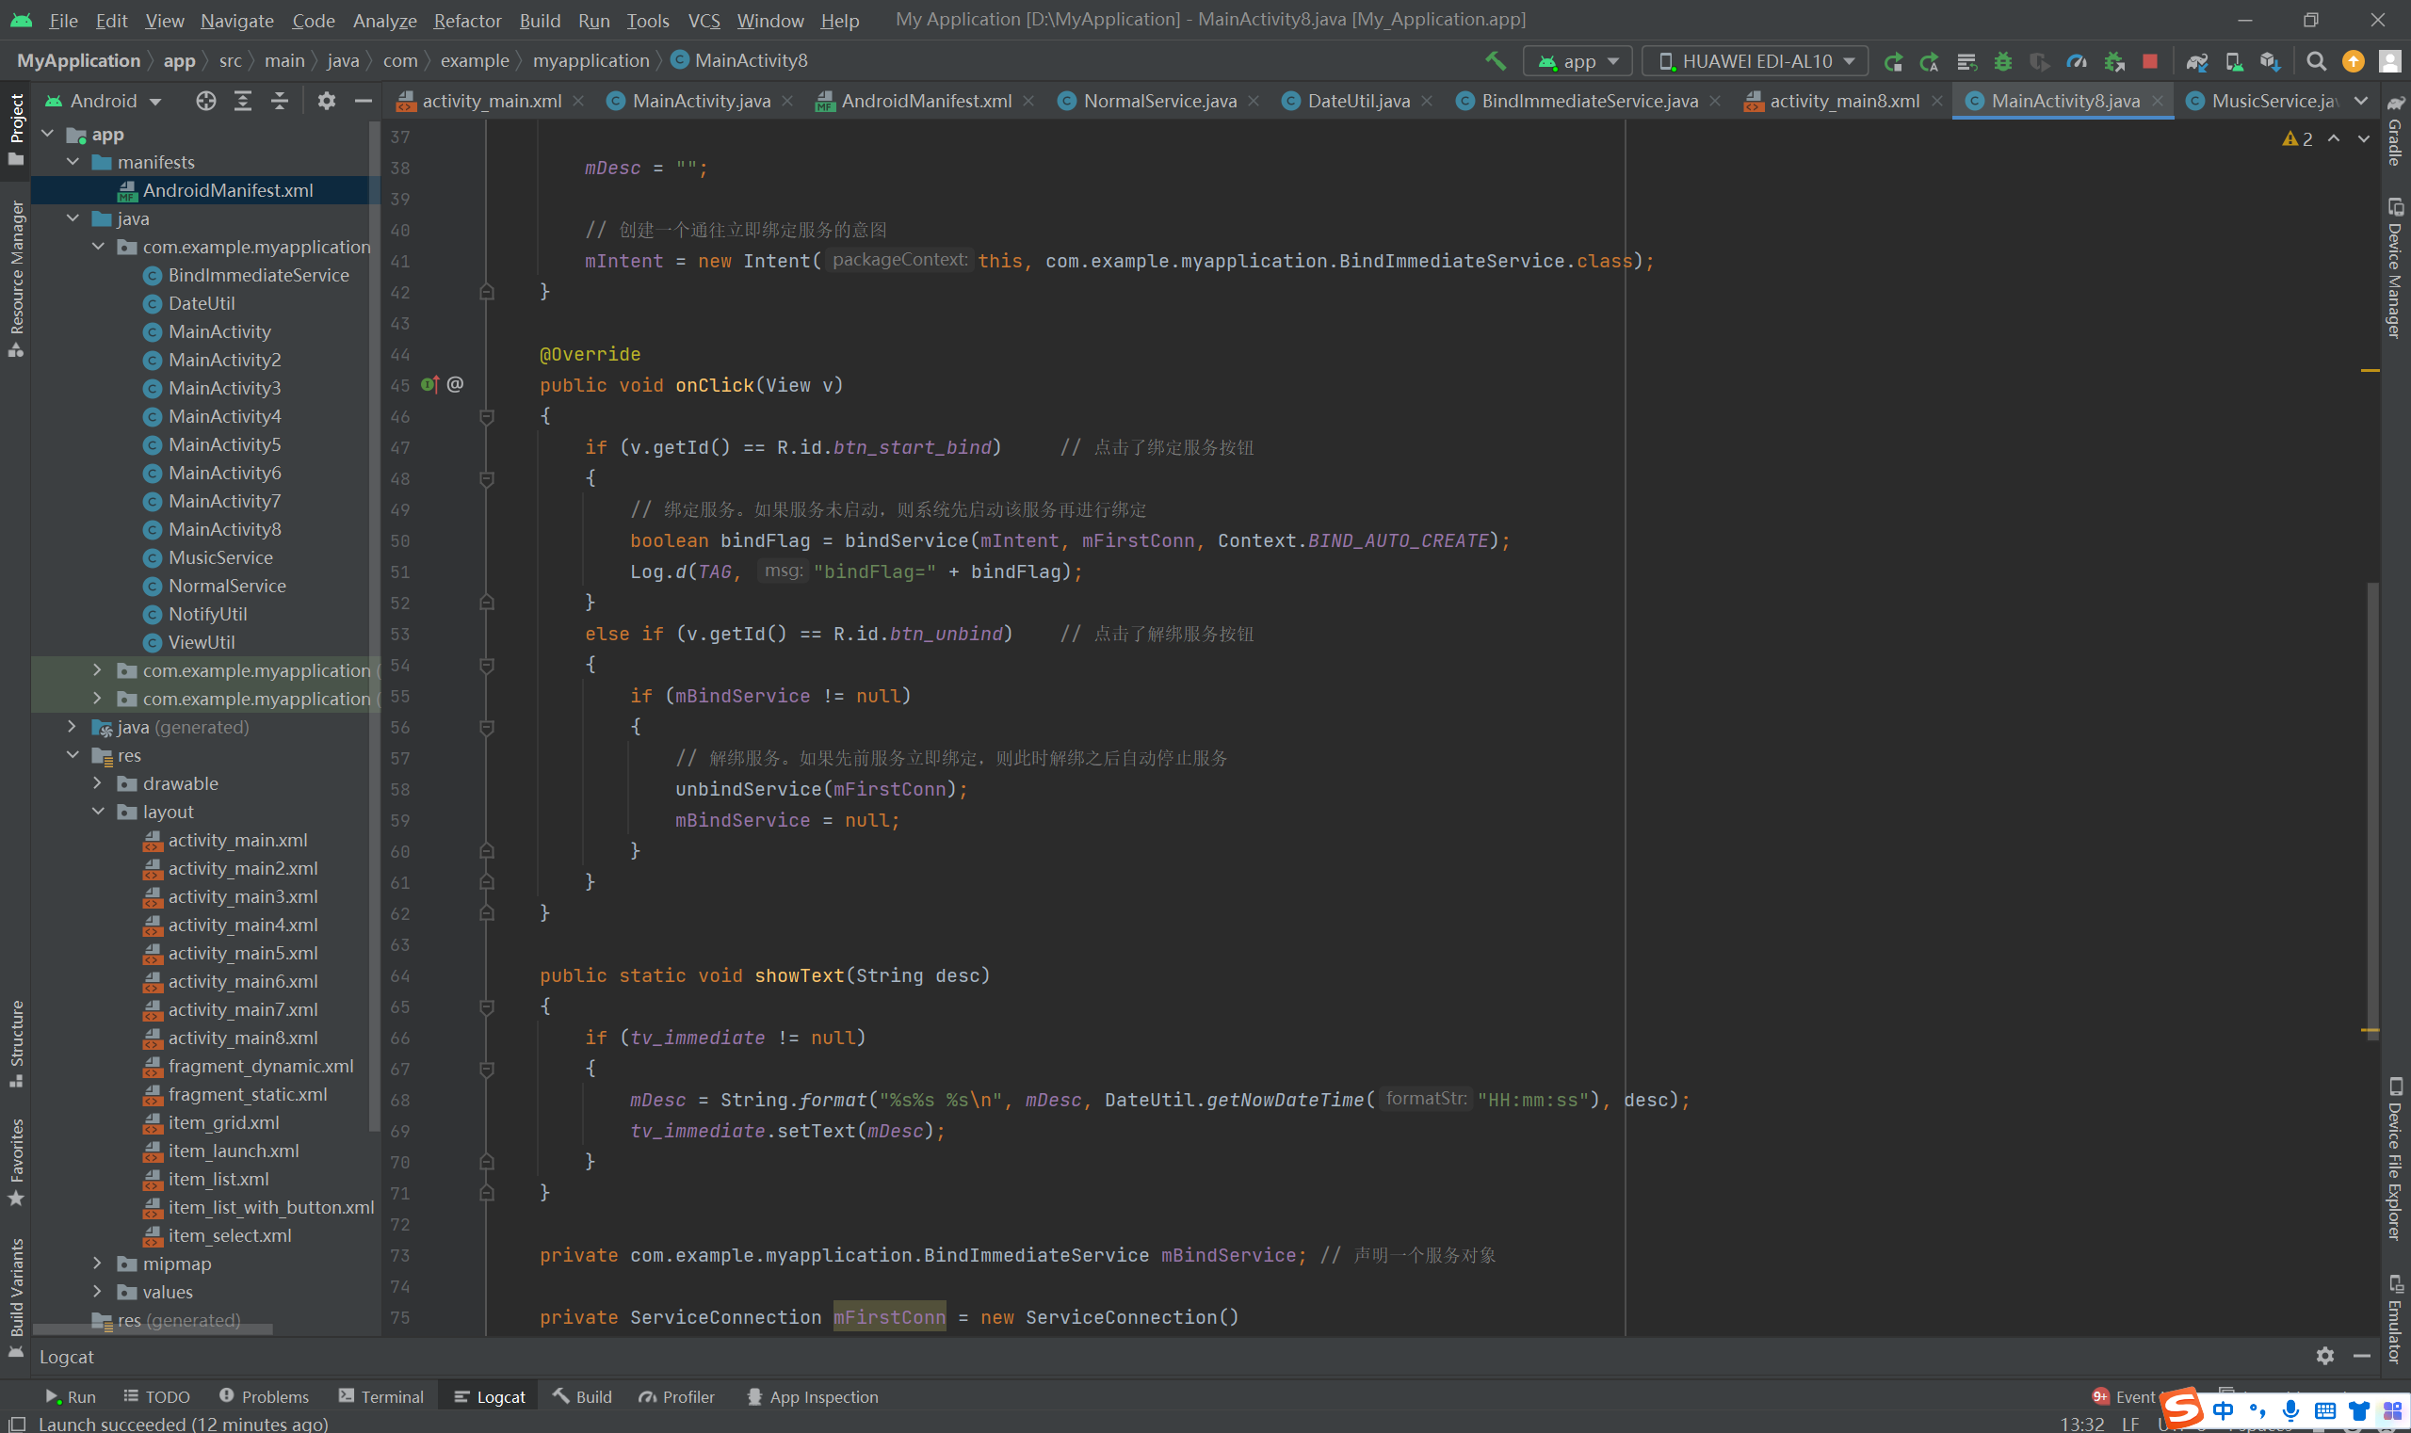Expand the drawable folder
The image size is (2411, 1433).
click(98, 783)
